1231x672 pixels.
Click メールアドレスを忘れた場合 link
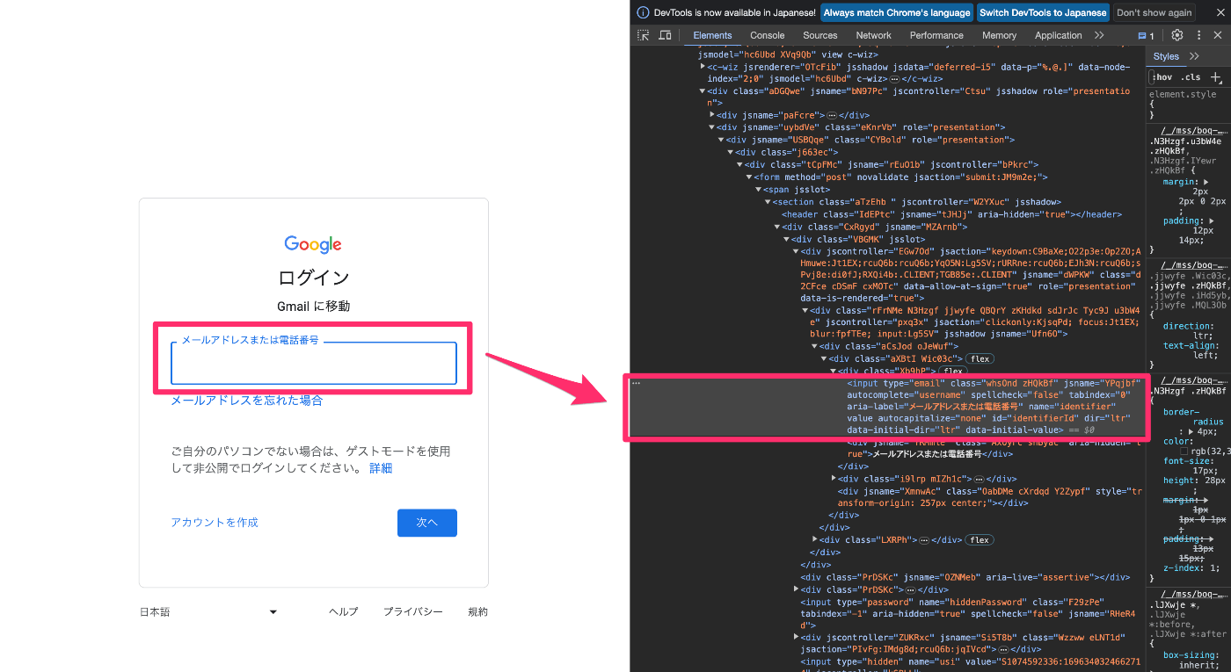[x=246, y=401]
